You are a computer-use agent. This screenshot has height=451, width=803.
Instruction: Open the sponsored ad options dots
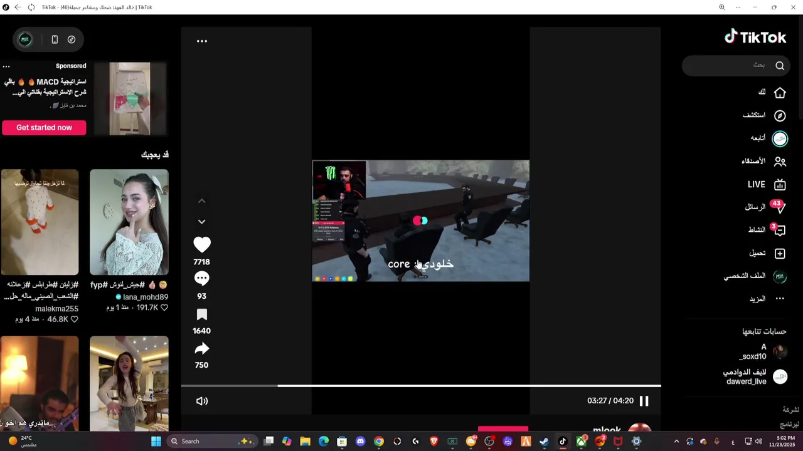[6, 66]
